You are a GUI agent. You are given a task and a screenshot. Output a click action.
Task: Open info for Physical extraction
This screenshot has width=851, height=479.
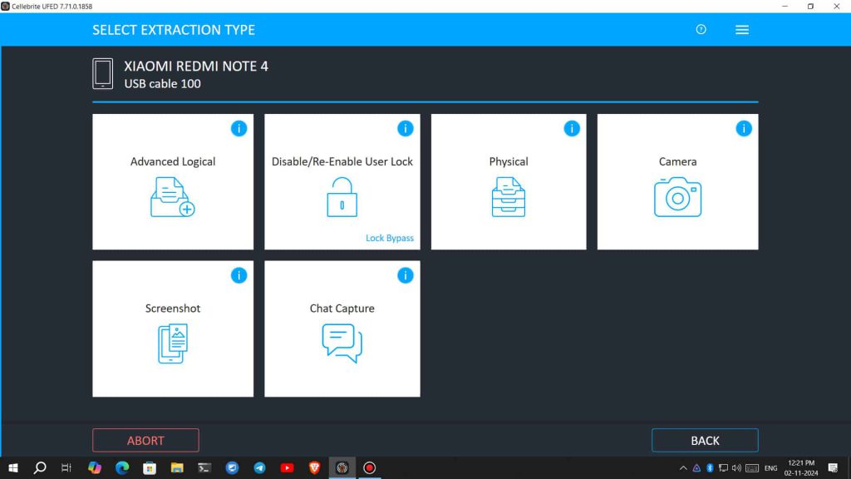click(571, 128)
